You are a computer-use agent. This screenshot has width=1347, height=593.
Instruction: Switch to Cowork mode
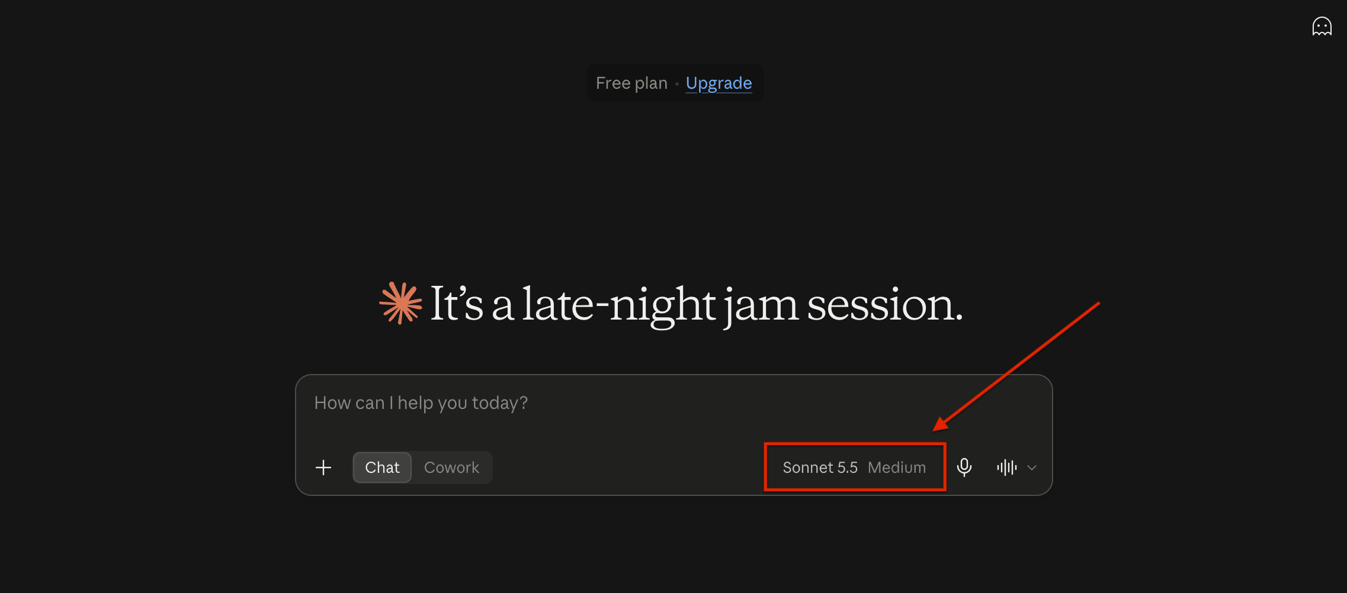(451, 468)
